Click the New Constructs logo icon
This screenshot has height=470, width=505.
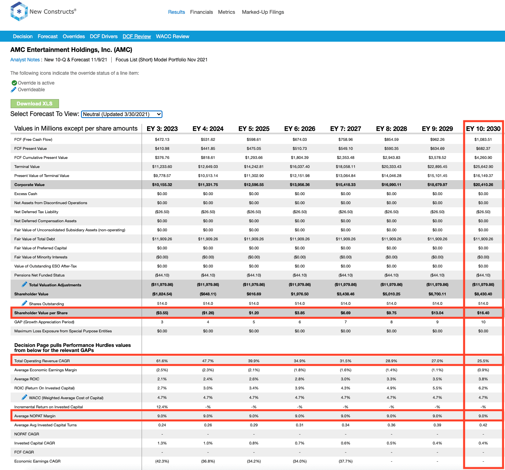point(19,11)
